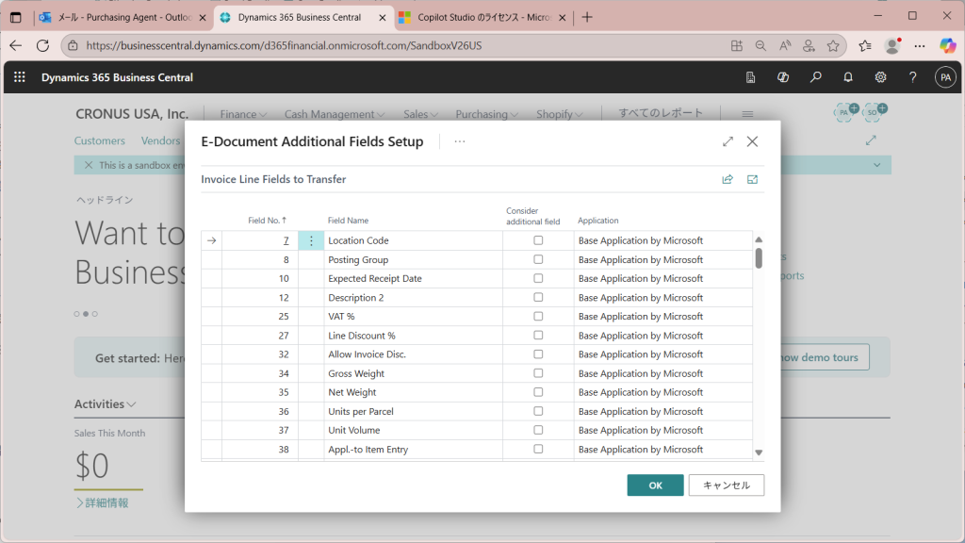Expand the dialog with the diagonal arrows icon

728,141
